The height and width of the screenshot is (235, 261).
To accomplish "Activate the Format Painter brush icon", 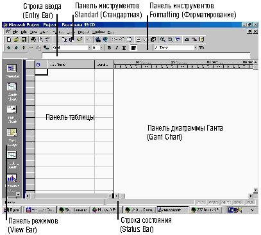I will tap(80, 40).
